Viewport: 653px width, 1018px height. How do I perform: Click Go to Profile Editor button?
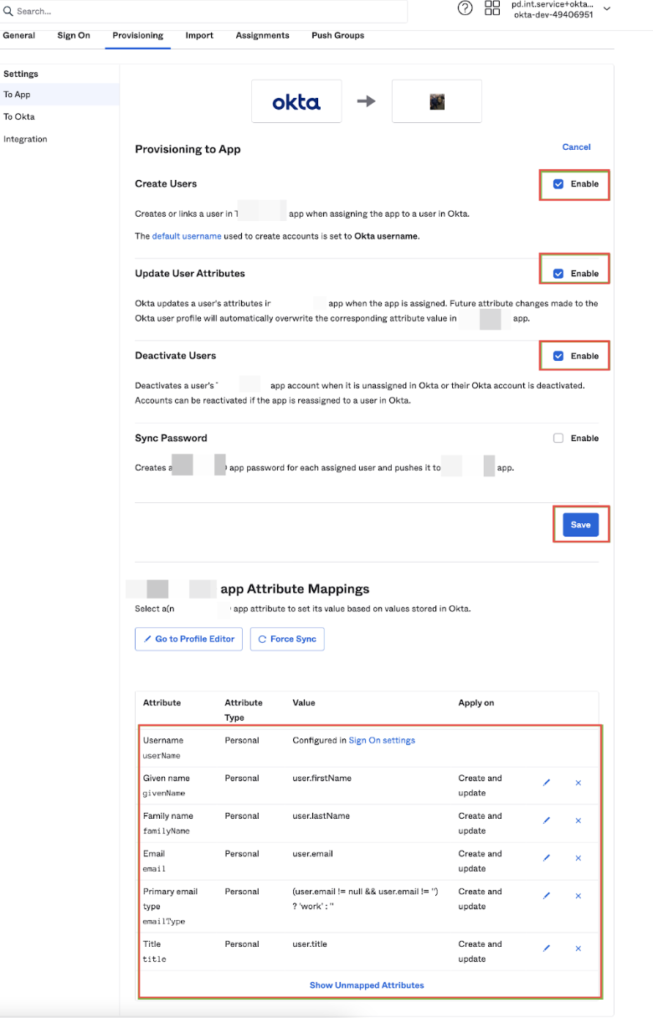click(x=189, y=639)
